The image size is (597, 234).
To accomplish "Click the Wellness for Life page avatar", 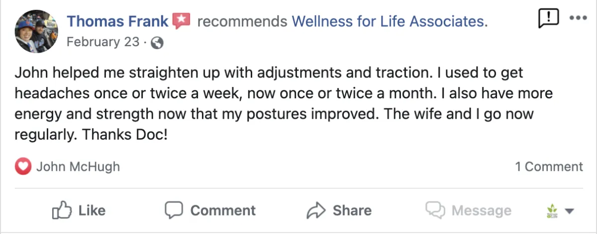I will click(x=551, y=211).
